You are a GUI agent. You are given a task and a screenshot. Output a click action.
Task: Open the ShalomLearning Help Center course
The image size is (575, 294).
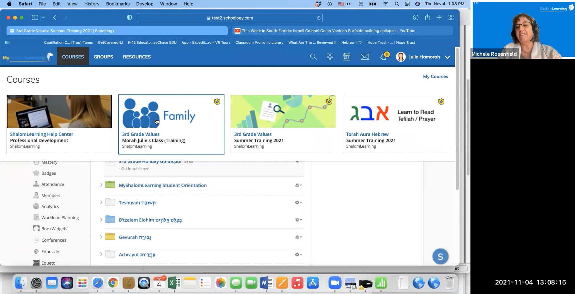41,134
